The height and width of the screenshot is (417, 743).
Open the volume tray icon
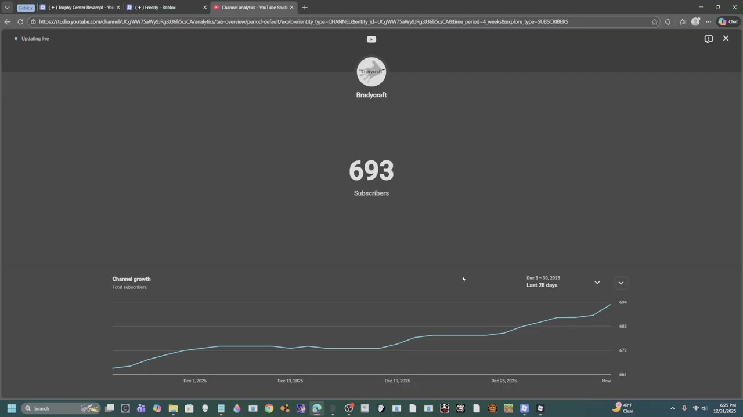coord(704,408)
